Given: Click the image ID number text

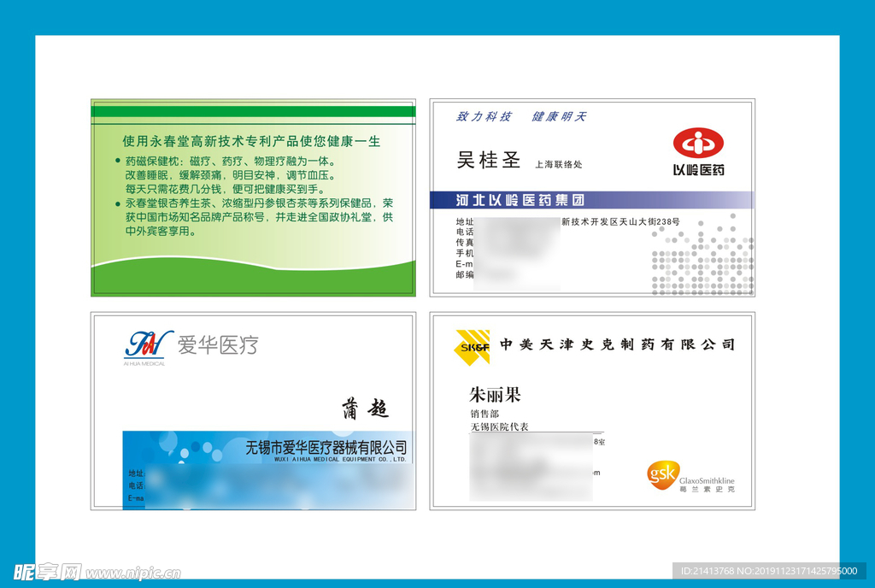Looking at the screenshot, I should point(768,571).
